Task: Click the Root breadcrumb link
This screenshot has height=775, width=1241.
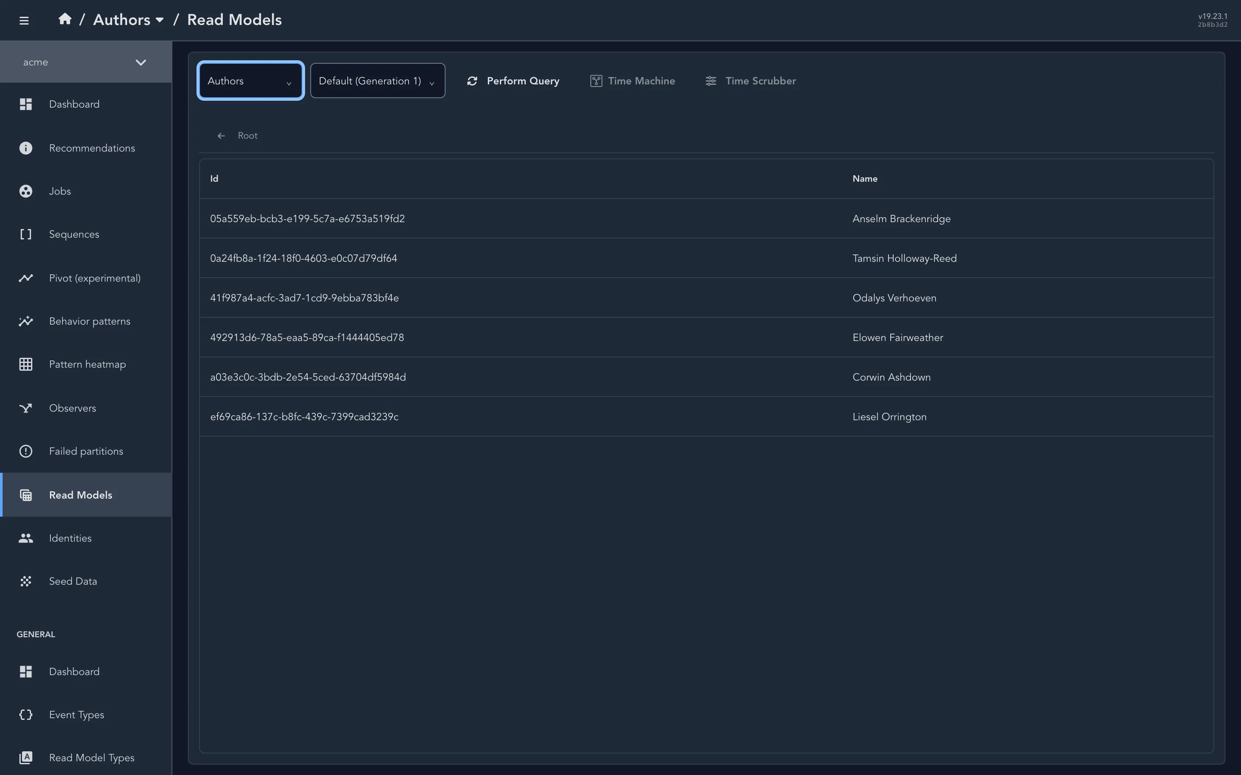Action: coord(247,136)
